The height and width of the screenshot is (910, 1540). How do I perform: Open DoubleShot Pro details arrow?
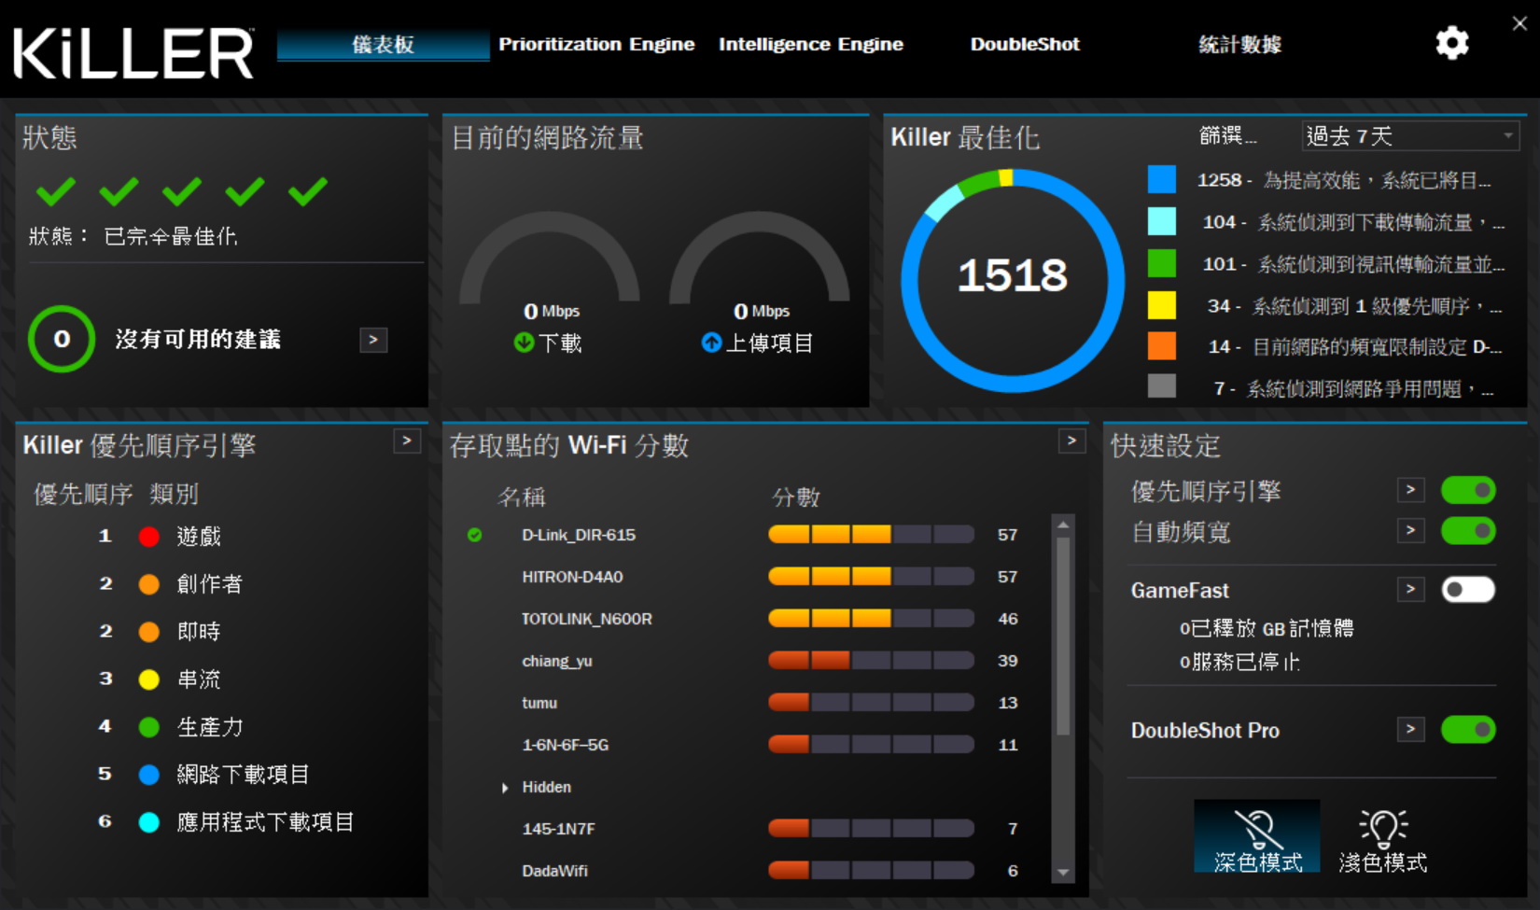[x=1411, y=730]
